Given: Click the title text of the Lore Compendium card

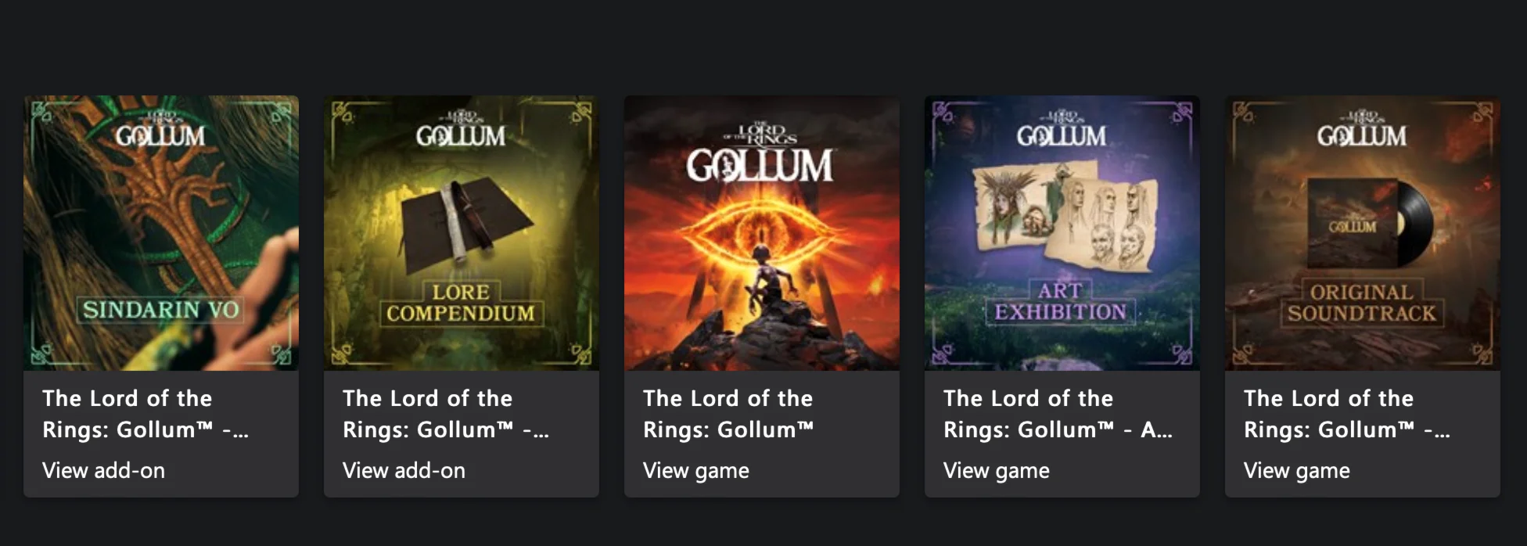Looking at the screenshot, I should click(445, 414).
